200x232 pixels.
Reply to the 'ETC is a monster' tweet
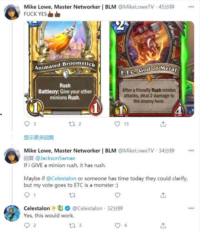click(x=27, y=195)
